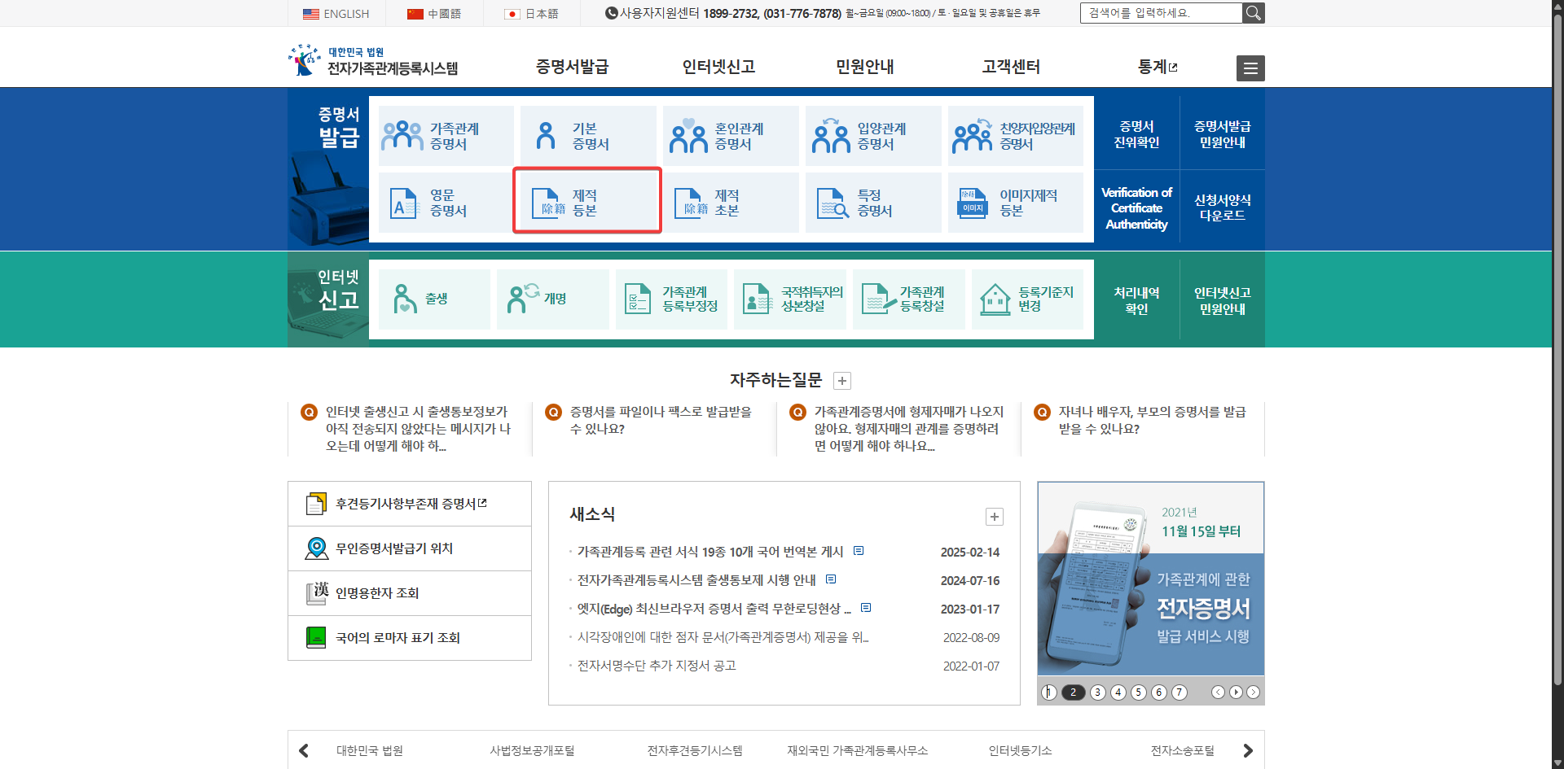Click the 등록기준지 변경 icon
1564x769 pixels.
click(1028, 299)
